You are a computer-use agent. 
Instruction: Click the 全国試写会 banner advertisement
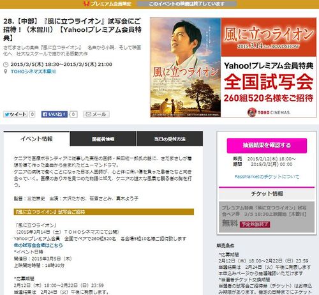[234, 68]
